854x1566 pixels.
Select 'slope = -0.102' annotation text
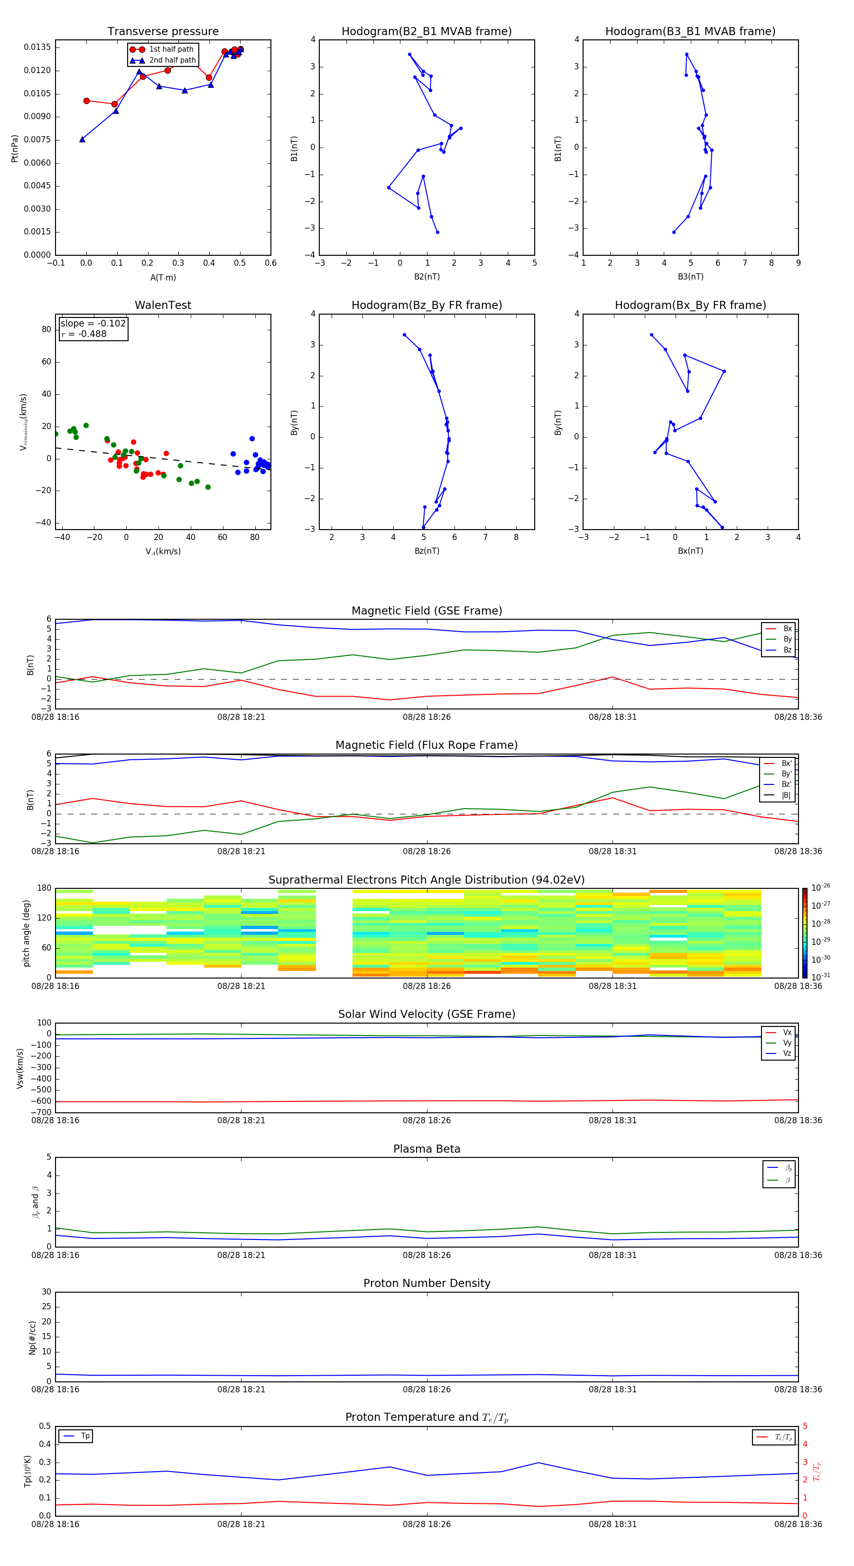(93, 324)
